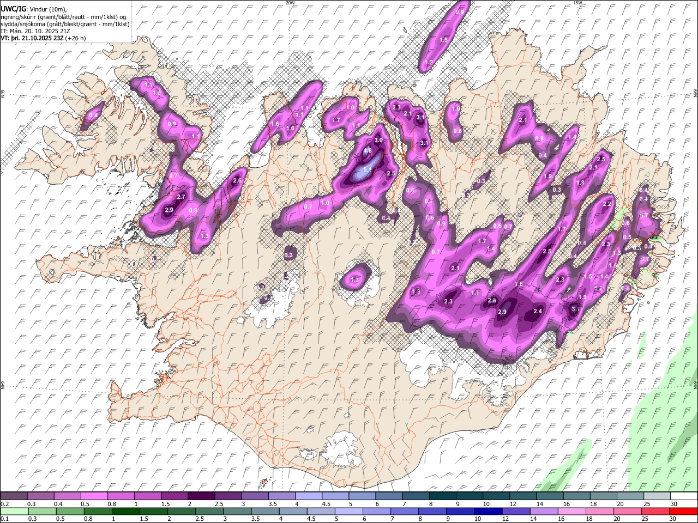Click the 'UWC/IG' title text
This screenshot has width=698, height=523.
(x=13, y=8)
